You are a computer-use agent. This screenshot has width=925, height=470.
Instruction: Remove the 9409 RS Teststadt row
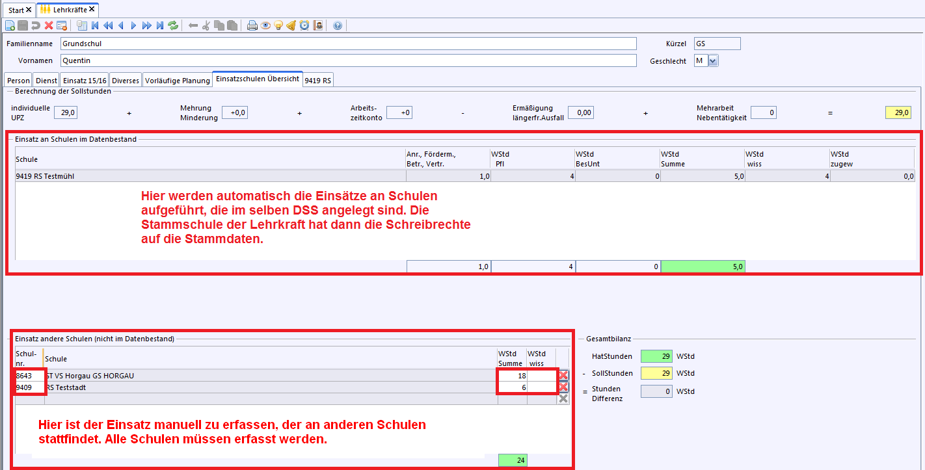(x=563, y=387)
